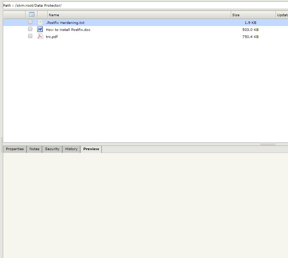The width and height of the screenshot is (288, 258).
Task: Select the file named trc.pdf
Action: click(52, 37)
